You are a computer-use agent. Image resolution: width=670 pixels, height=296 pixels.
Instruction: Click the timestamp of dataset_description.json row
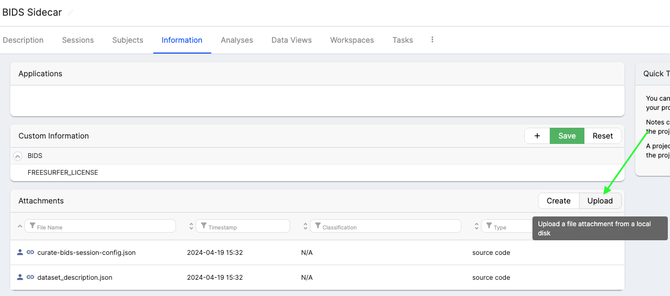click(215, 278)
